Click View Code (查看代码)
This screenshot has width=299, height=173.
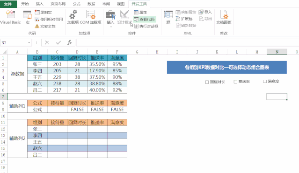tap(144, 19)
